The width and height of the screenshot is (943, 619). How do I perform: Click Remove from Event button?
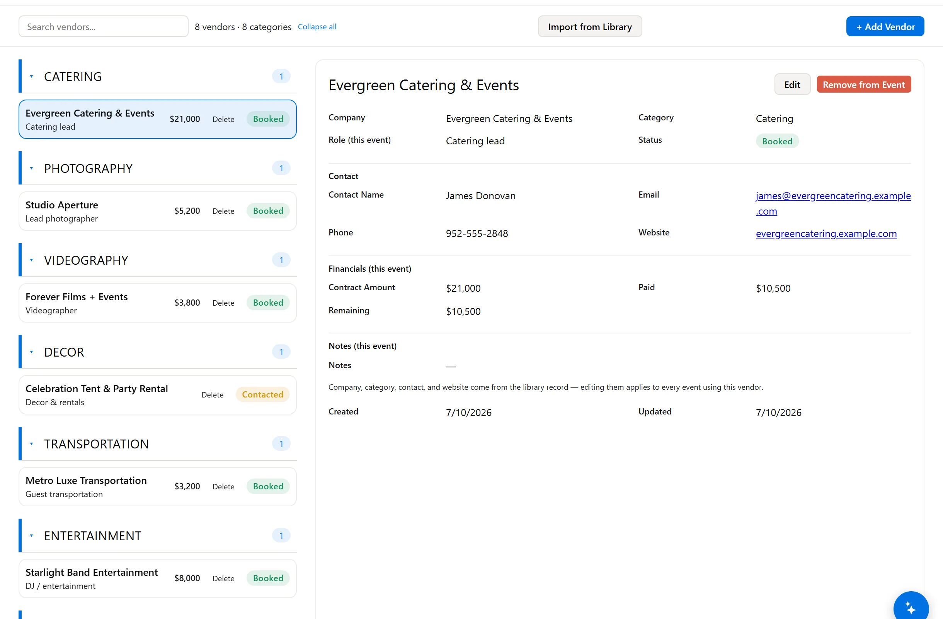click(863, 84)
